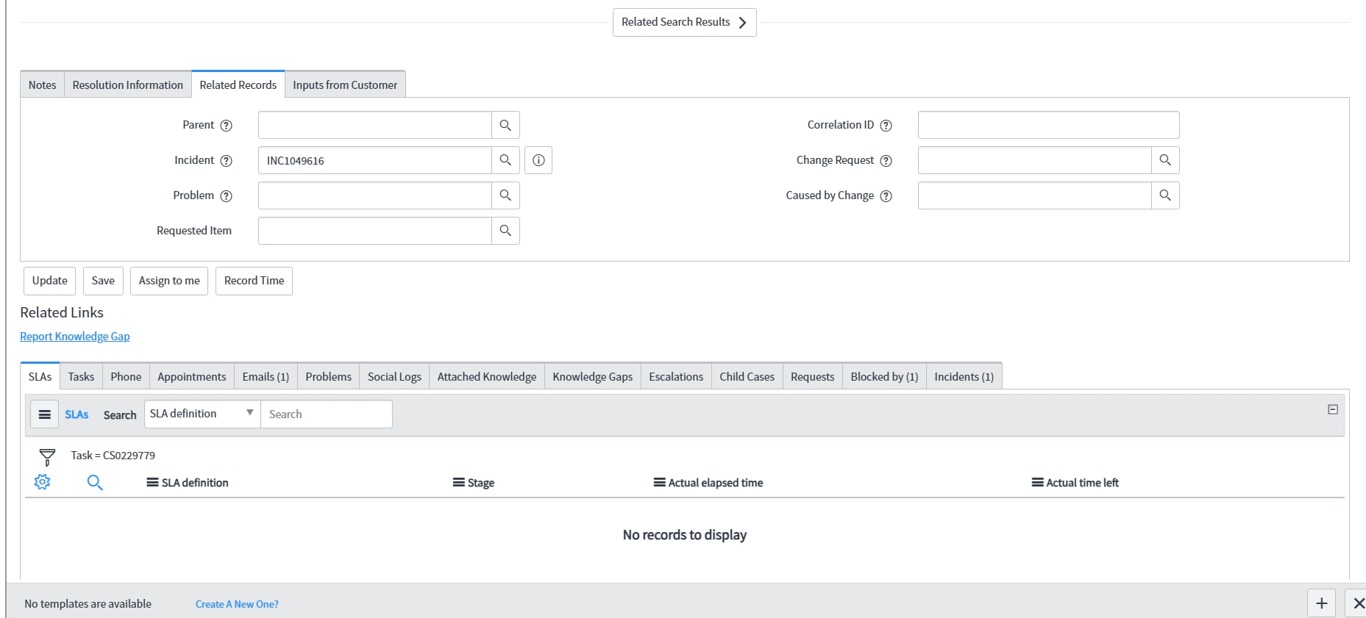Expand Related Search Results
Screen dimensions: 1366x618
tap(684, 22)
